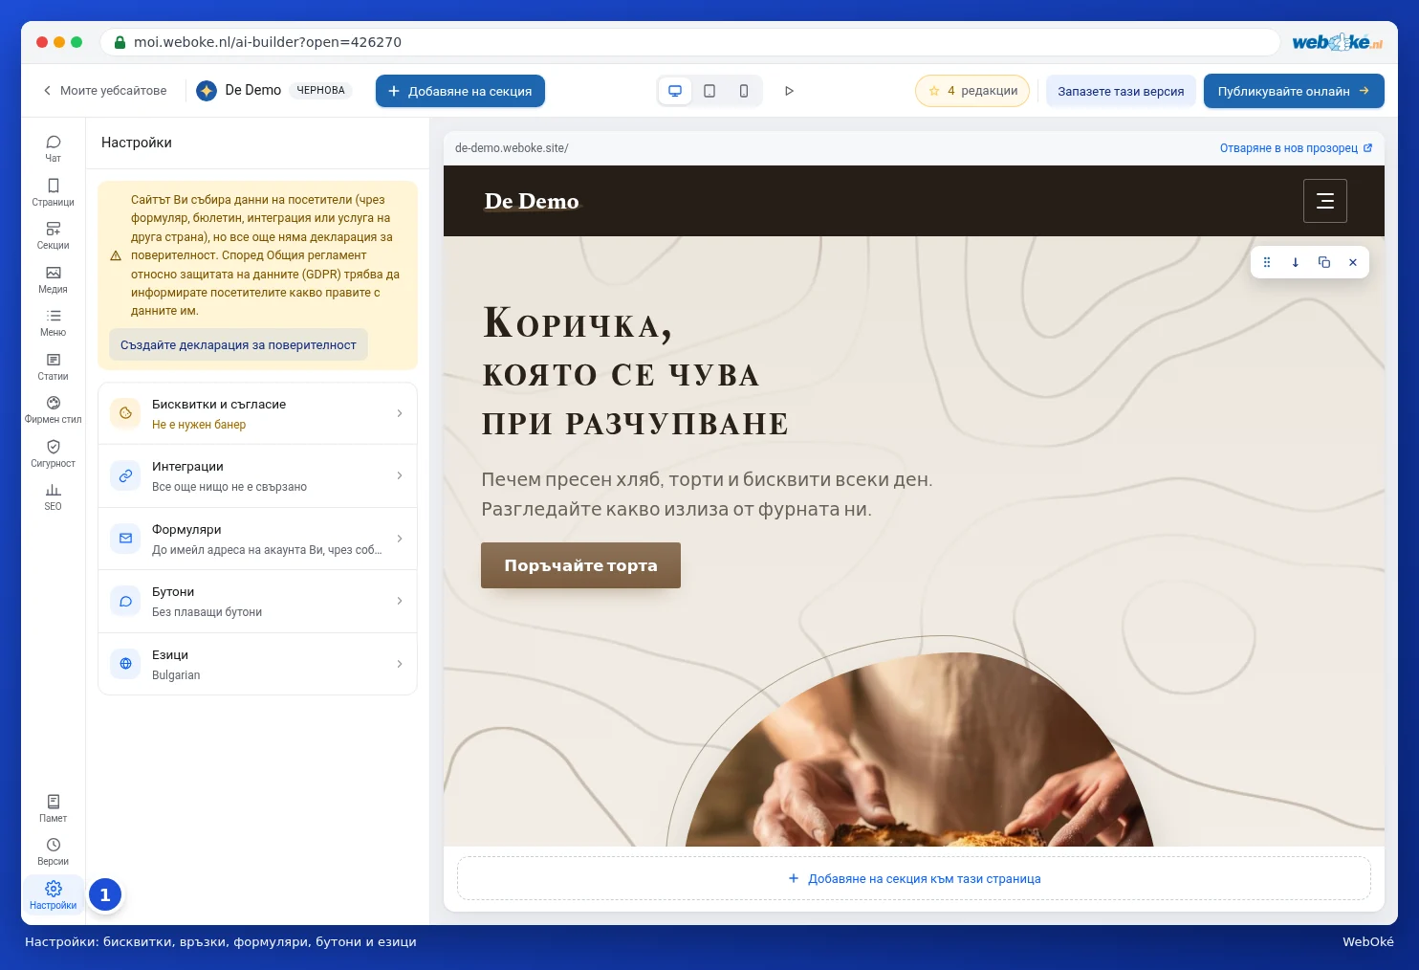Open the Меню sidebar item
Viewport: 1419px width, 970px height.
tap(53, 322)
